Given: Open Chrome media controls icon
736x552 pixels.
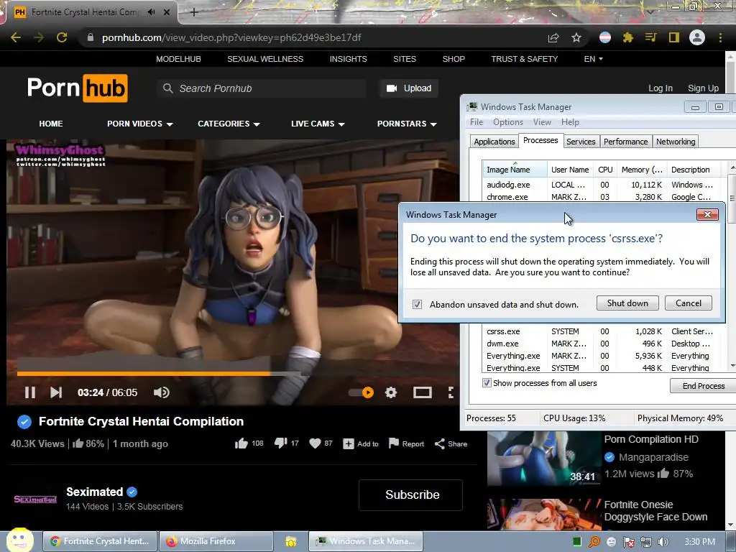Looking at the screenshot, I should point(651,37).
